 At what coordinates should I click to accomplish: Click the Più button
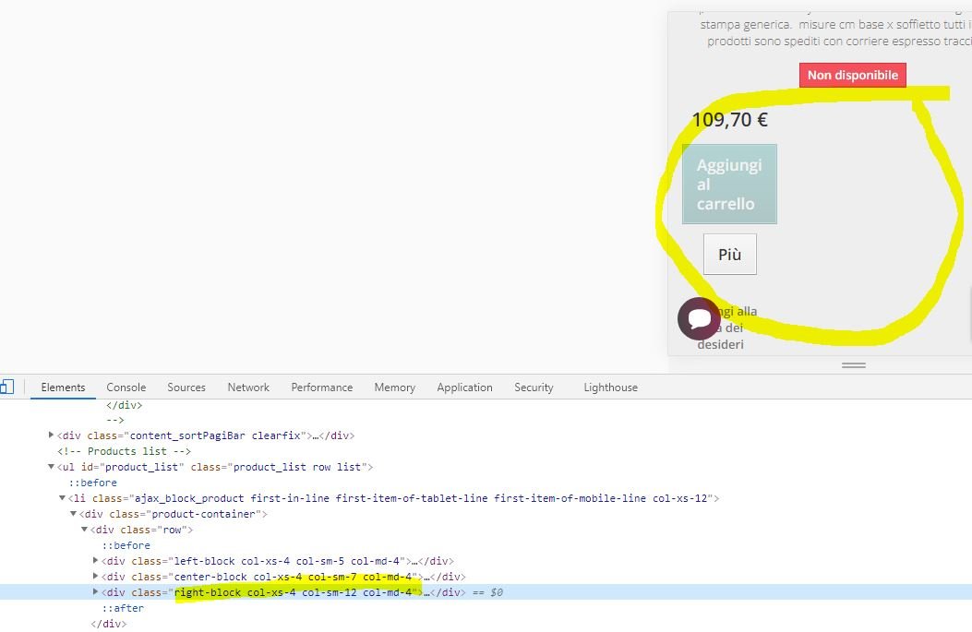pyautogui.click(x=729, y=254)
